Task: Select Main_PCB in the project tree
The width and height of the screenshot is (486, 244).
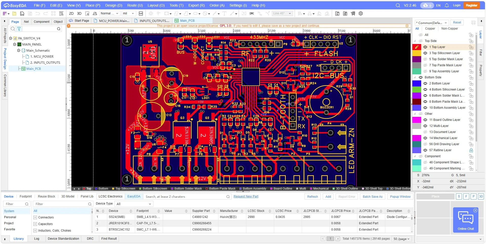Action: [x=33, y=69]
